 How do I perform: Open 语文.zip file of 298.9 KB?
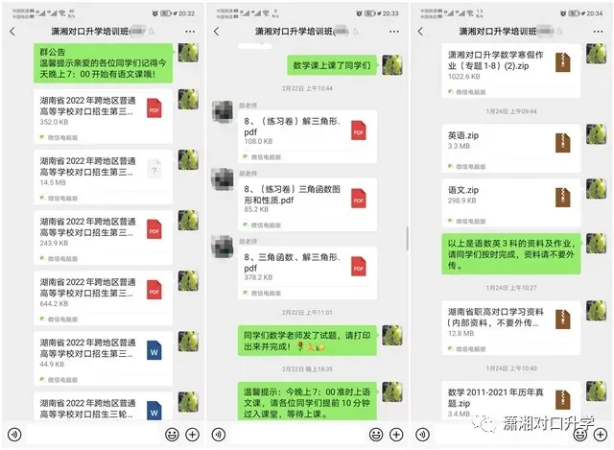pos(511,203)
